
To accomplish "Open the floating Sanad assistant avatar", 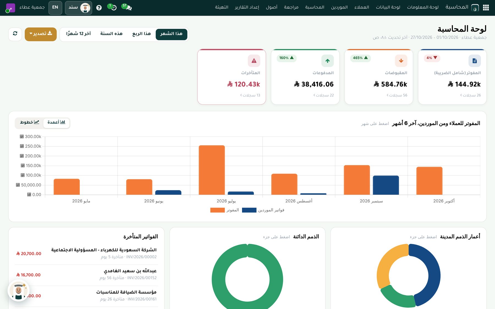I will [18, 291].
